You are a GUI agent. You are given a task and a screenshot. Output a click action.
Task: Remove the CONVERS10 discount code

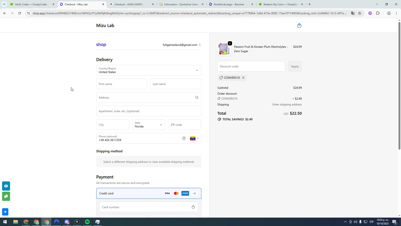243,78
